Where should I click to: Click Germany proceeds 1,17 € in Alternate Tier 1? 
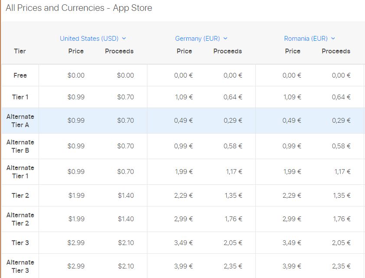coord(234,172)
